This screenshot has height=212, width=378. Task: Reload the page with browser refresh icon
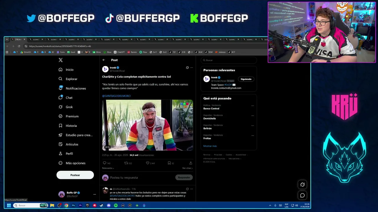[x=19, y=46]
